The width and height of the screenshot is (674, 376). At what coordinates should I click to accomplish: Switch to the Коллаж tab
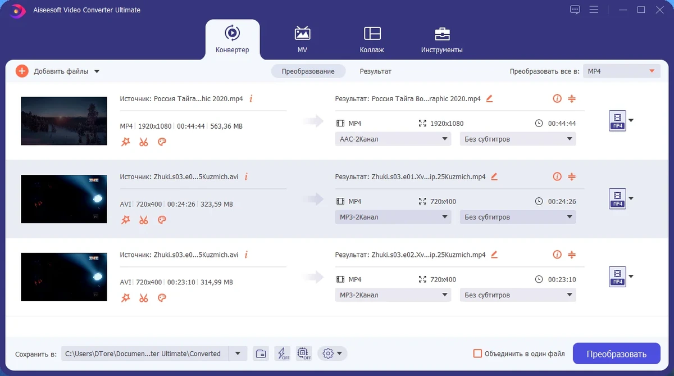(x=372, y=39)
